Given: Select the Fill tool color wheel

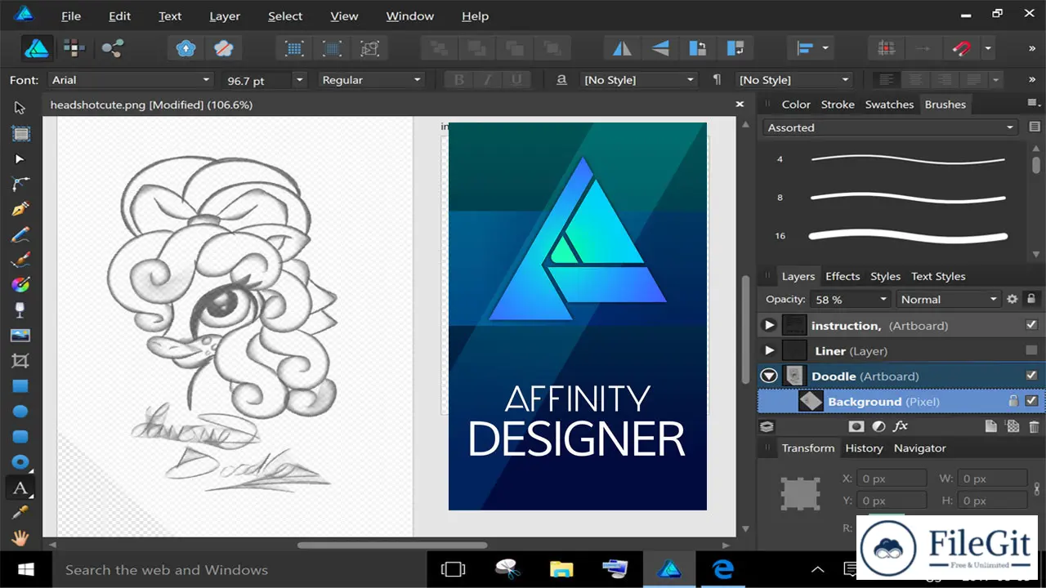Looking at the screenshot, I should pyautogui.click(x=20, y=285).
